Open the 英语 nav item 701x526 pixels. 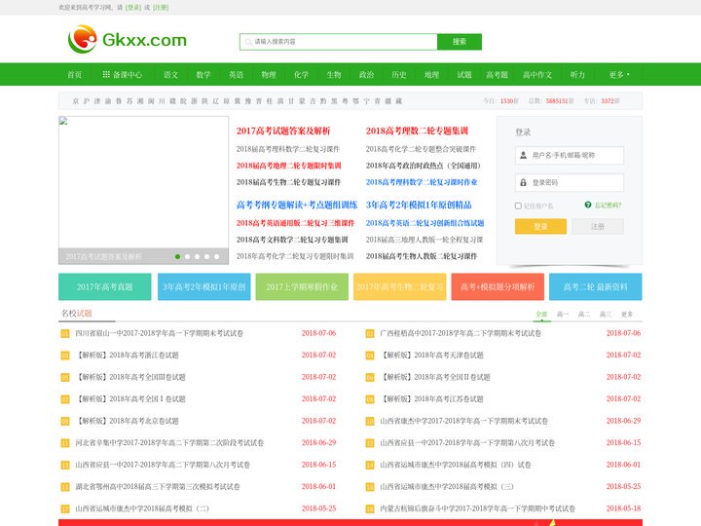(236, 75)
